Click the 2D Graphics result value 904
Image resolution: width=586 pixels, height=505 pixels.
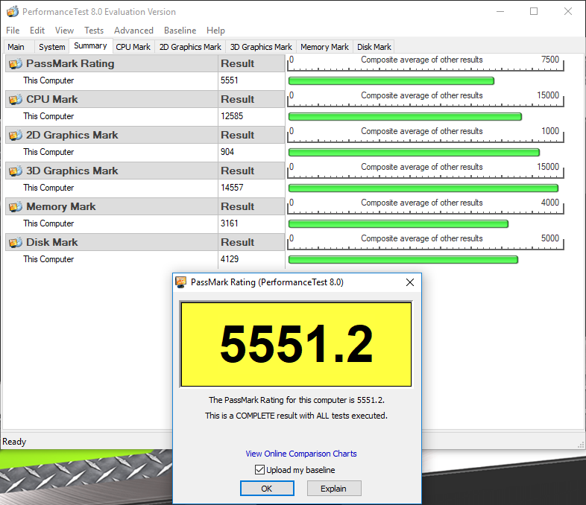[227, 152]
